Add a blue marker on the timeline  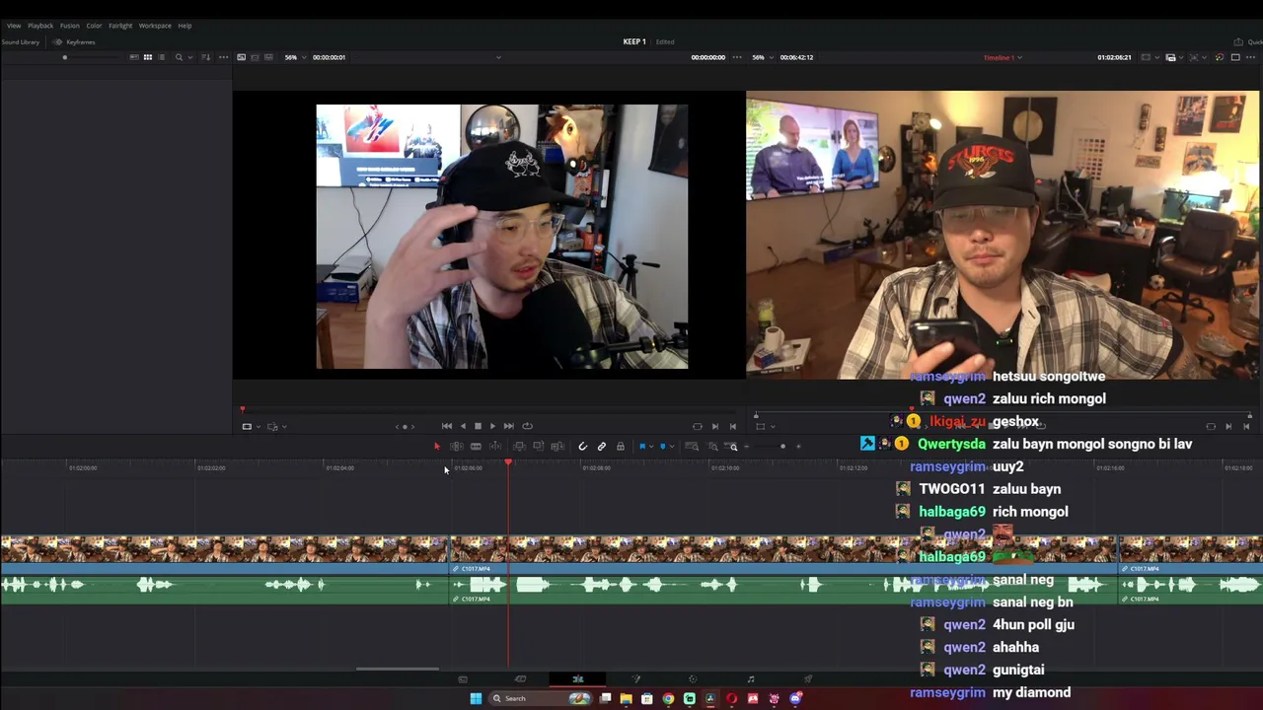pyautogui.click(x=663, y=447)
